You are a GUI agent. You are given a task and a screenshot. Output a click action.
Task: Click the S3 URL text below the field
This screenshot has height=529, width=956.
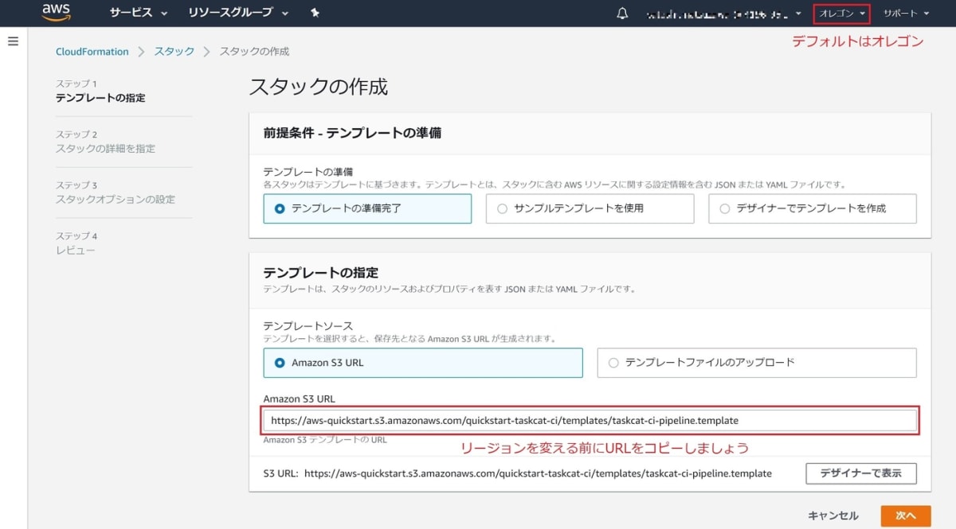(517, 473)
